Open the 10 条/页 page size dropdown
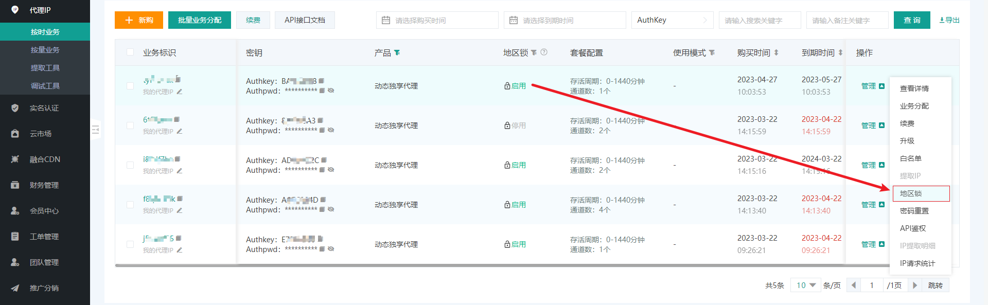Screen dimensions: 988x305 point(805,285)
